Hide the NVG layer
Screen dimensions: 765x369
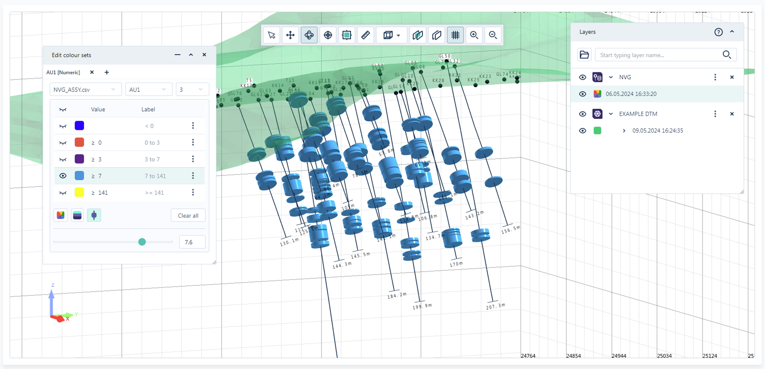pos(582,77)
